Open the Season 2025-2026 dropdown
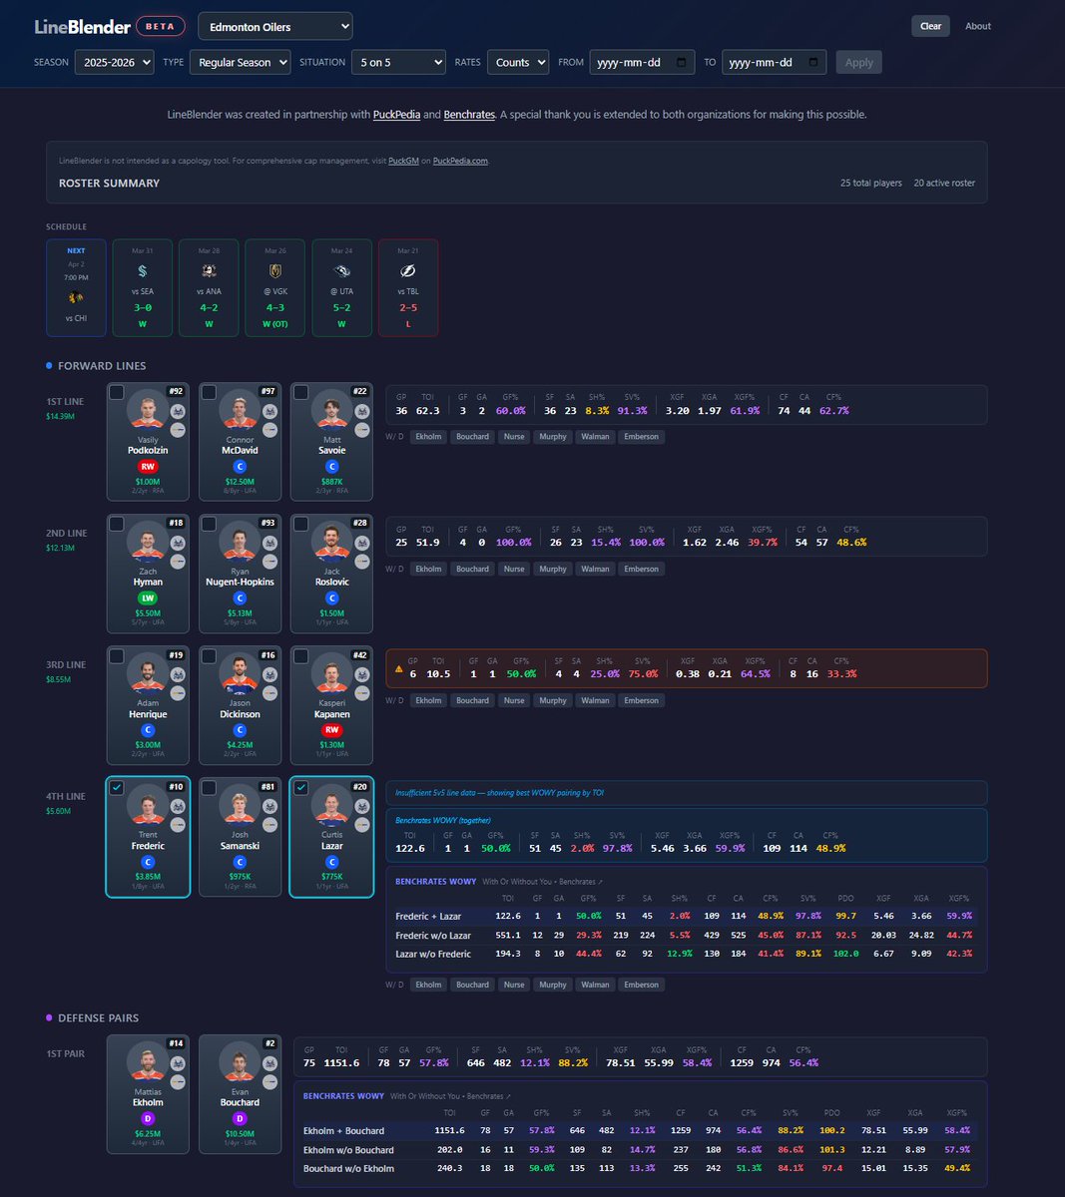This screenshot has width=1065, height=1197. tap(115, 62)
